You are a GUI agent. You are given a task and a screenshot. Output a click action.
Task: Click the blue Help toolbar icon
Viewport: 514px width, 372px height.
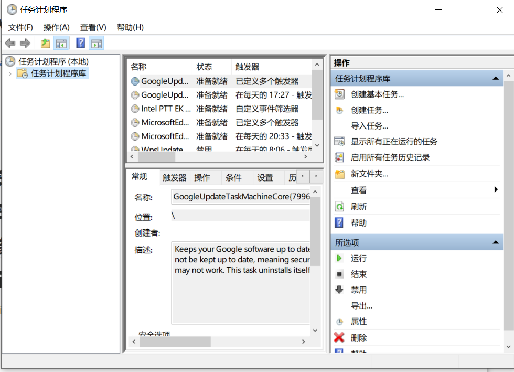80,44
